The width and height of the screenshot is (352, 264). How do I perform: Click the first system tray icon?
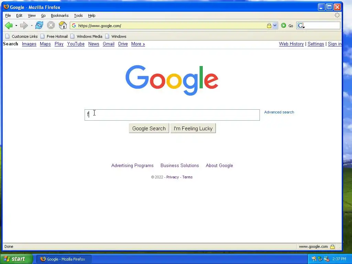click(314, 259)
